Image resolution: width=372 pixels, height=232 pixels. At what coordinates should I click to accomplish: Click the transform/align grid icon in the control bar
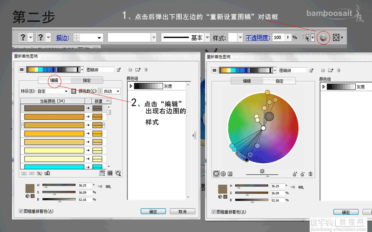click(x=336, y=38)
